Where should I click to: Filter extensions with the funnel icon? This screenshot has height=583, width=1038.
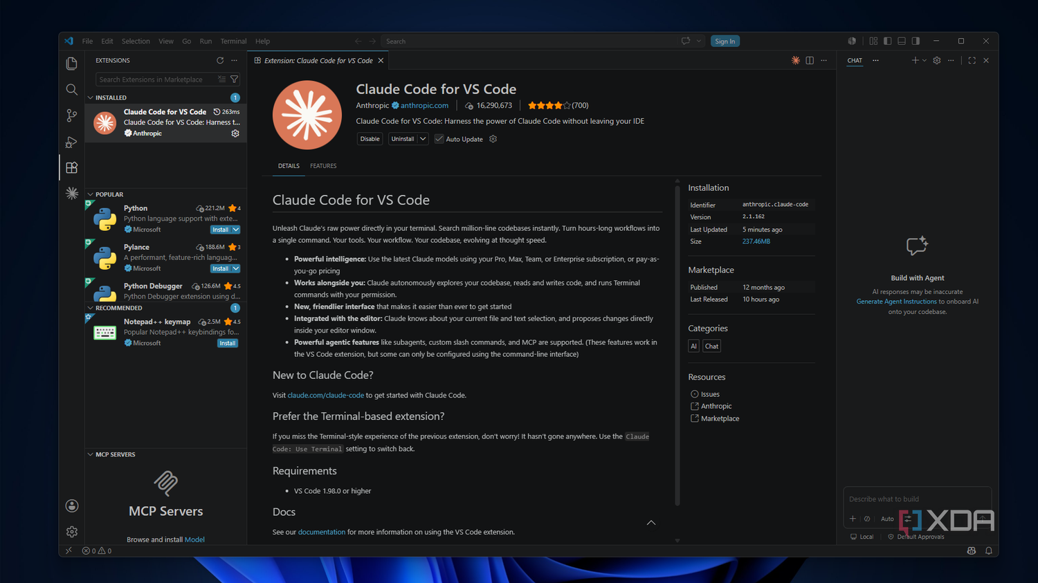pos(234,80)
